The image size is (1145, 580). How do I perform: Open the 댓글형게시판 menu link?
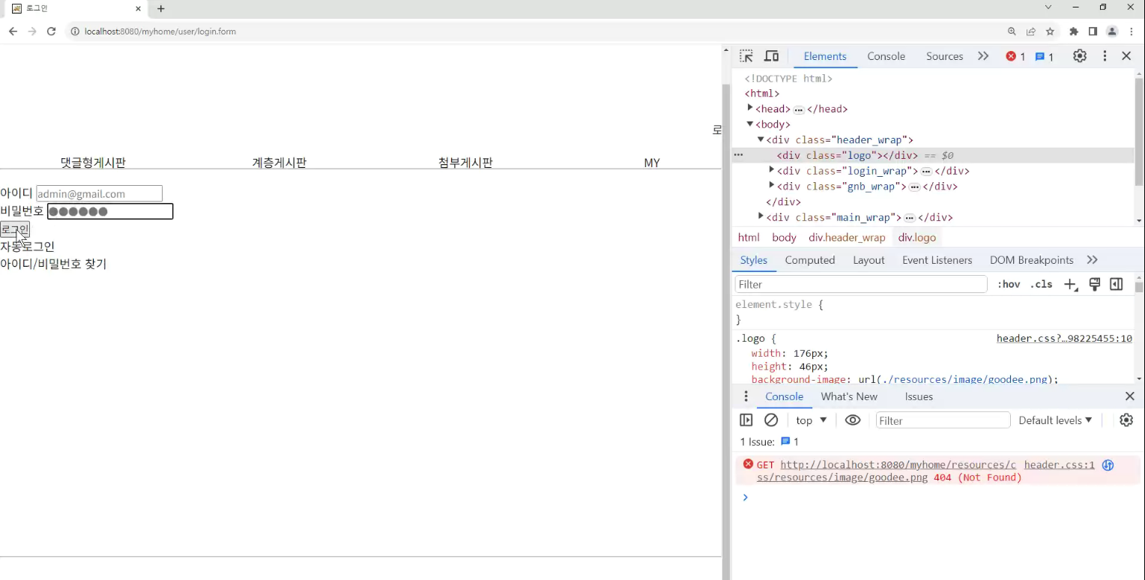93,163
